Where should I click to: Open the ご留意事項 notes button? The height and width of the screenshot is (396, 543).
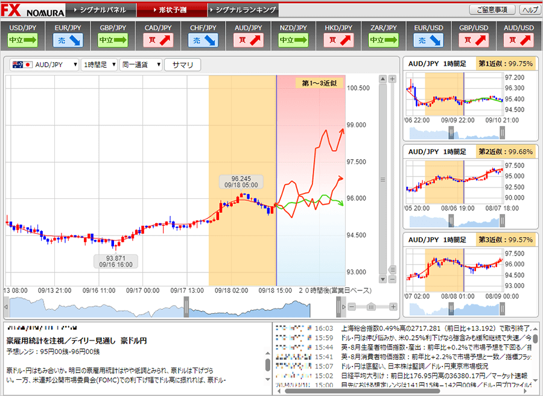[492, 10]
